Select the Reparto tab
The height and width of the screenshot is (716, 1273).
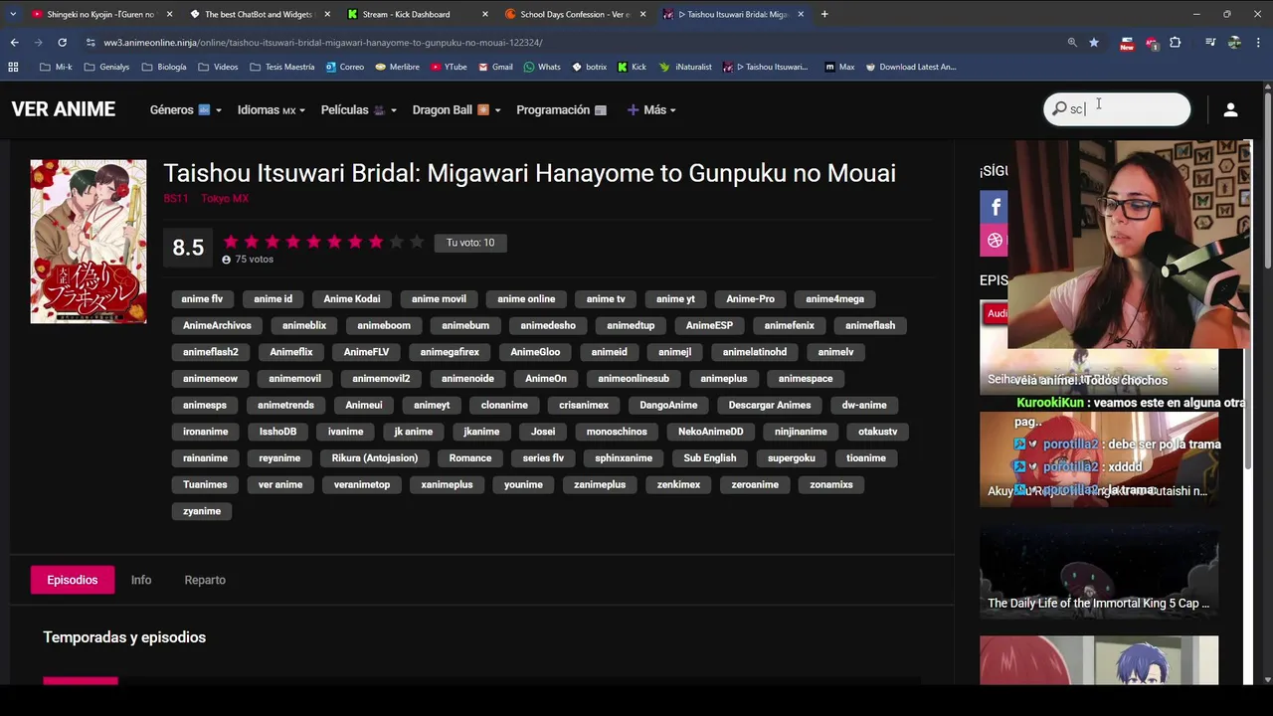pos(205,580)
